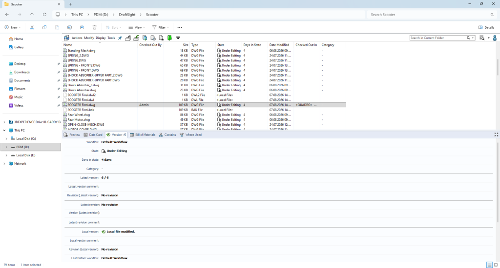Collapse the This PC tree node
This screenshot has height=268, width=500.
pyautogui.click(x=4, y=130)
